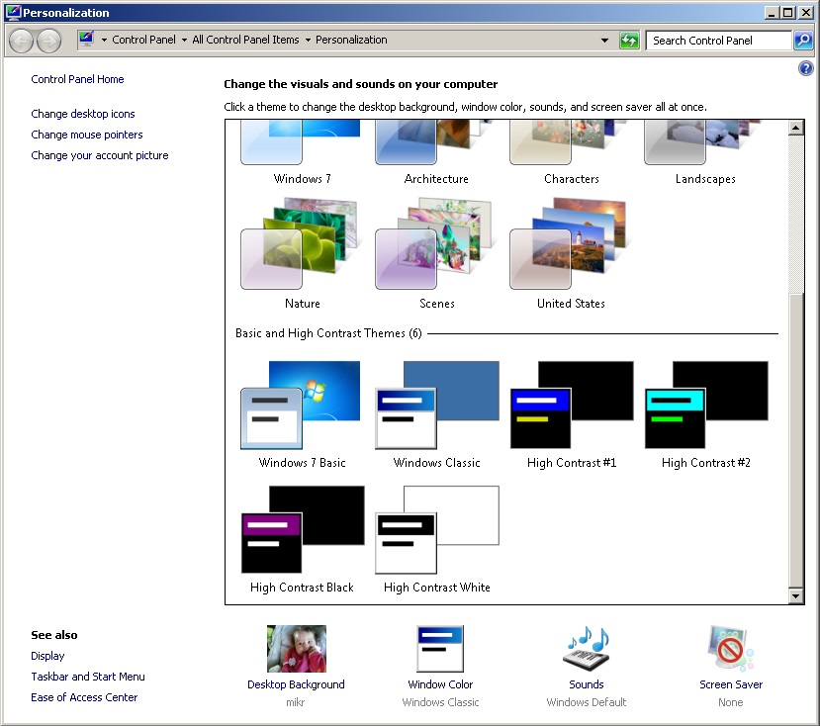Open Taskbar and Start Menu link
820x726 pixels.
click(x=88, y=677)
